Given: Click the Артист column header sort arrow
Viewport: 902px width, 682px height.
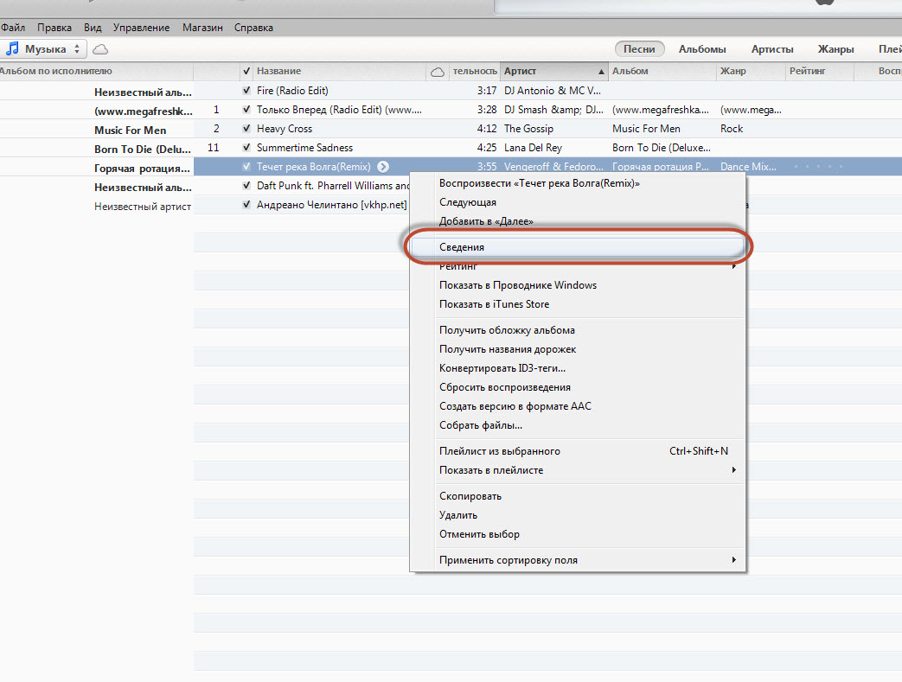Looking at the screenshot, I should click(x=601, y=72).
